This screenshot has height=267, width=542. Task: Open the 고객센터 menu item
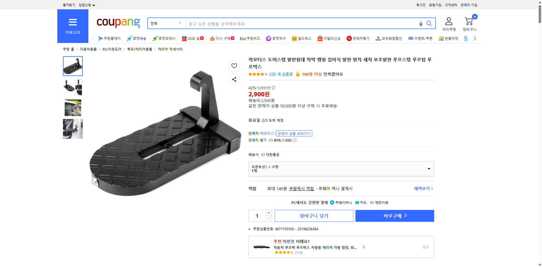point(451,5)
